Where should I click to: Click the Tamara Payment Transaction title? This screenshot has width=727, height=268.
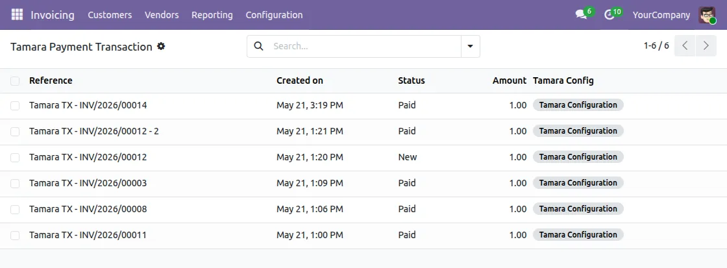tap(81, 46)
